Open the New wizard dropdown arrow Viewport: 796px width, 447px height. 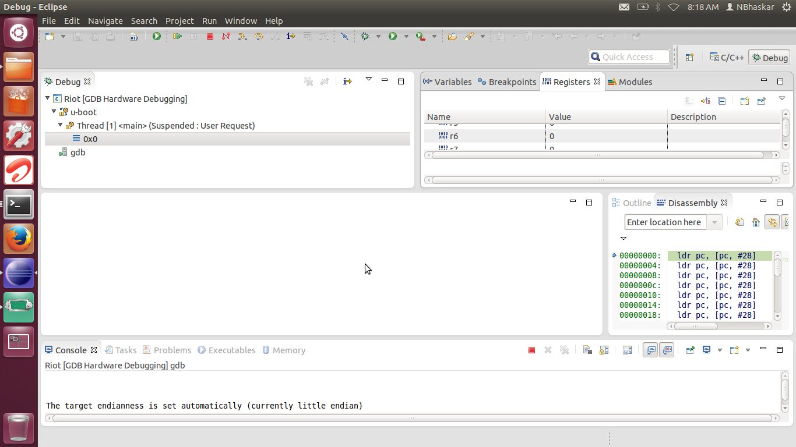63,36
